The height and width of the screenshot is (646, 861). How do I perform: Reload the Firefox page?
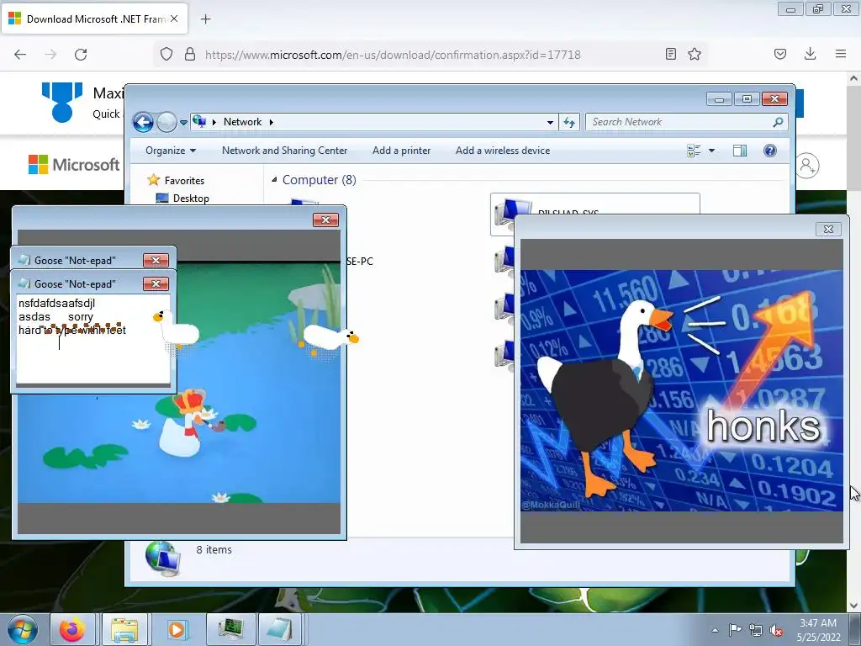81,55
